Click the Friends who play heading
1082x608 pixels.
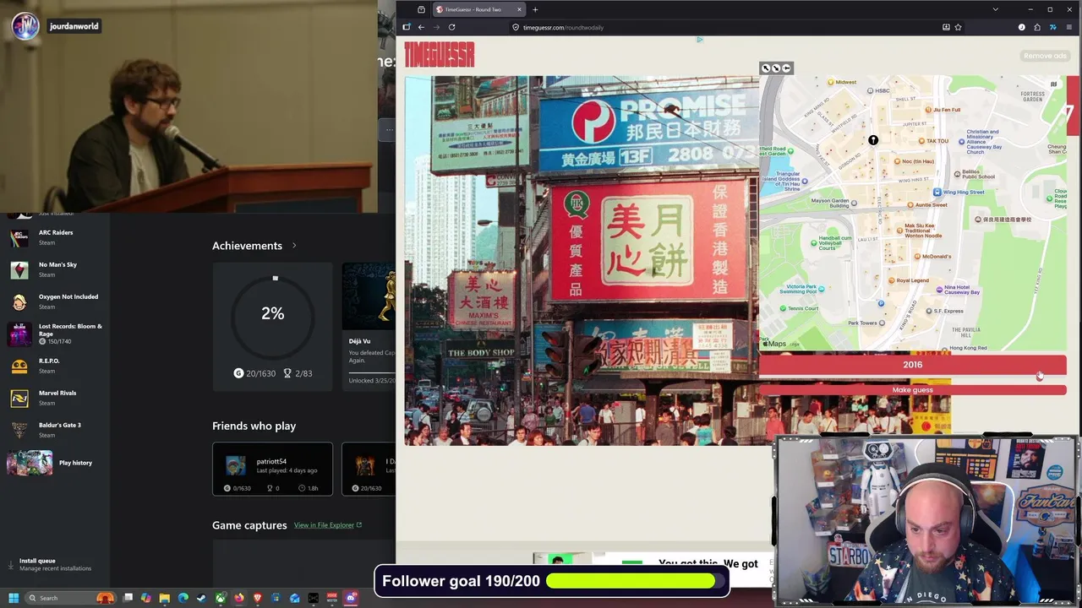click(254, 426)
